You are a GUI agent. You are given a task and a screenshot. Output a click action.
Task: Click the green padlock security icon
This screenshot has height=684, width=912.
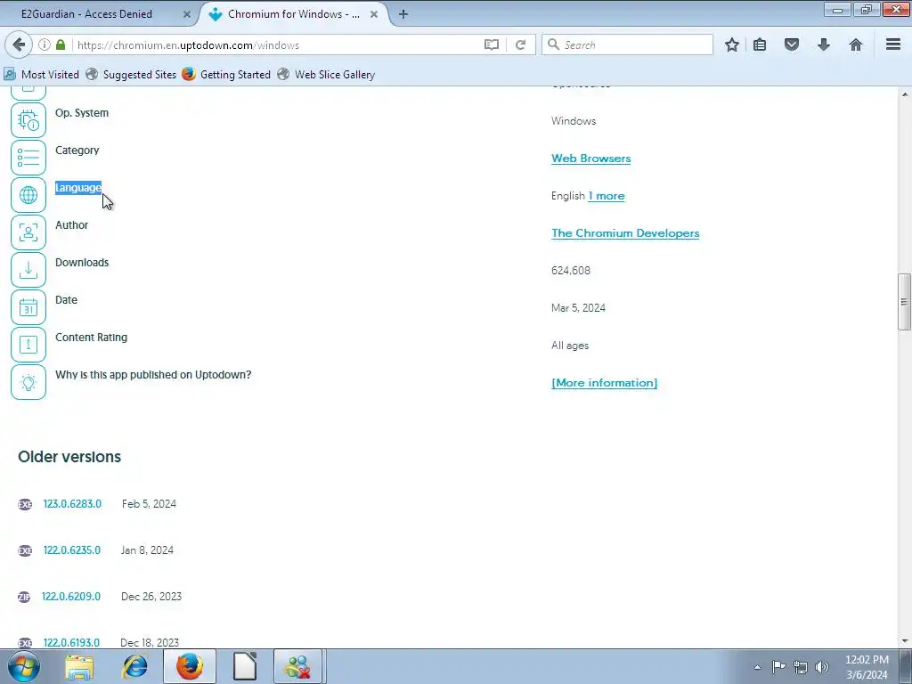click(61, 45)
